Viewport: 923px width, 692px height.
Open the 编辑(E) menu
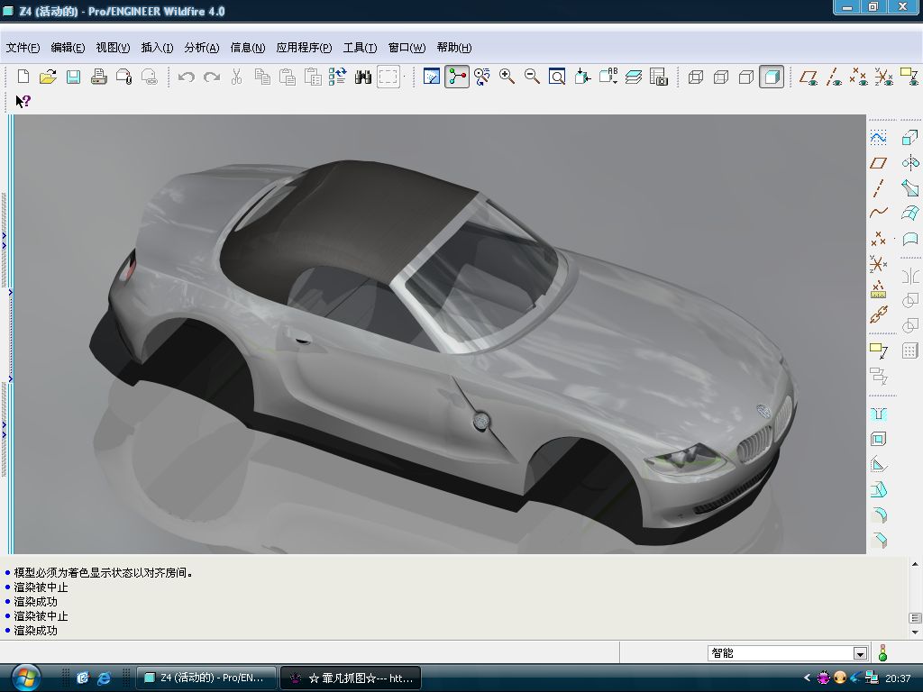68,48
